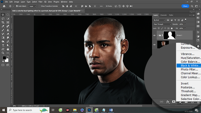The image size is (201, 113).
Task: Click the fx layer style icon
Action: click(167, 102)
